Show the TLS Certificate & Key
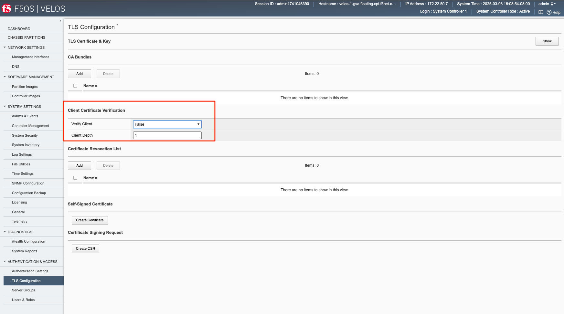This screenshot has width=564, height=314. pos(547,41)
